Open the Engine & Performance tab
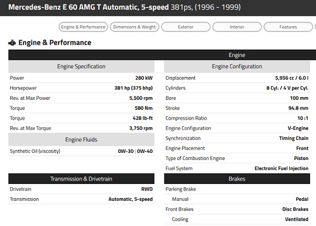316x226 pixels. coord(83,27)
